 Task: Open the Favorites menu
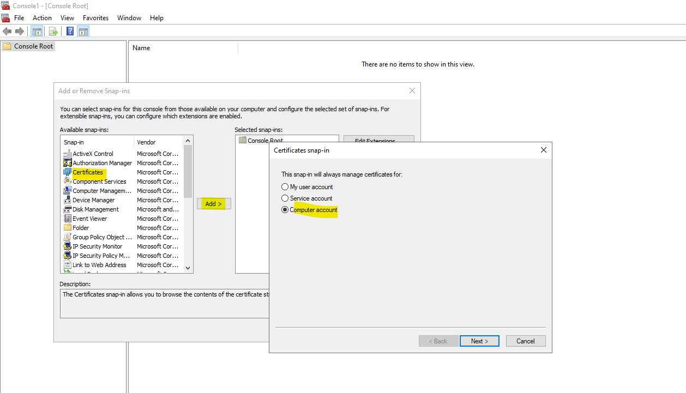pos(95,18)
